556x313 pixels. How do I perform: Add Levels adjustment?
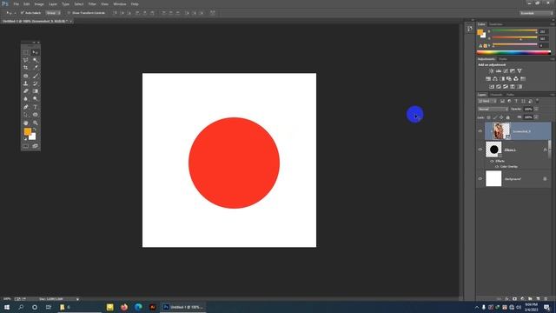click(x=498, y=71)
